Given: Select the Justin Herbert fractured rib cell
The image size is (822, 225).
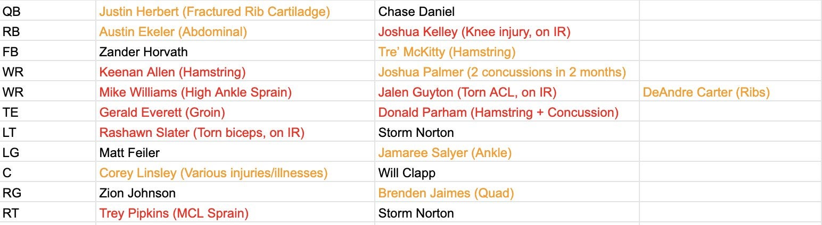Looking at the screenshot, I should pyautogui.click(x=215, y=12).
